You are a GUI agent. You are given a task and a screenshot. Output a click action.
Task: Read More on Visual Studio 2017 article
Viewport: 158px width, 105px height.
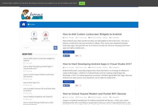(69, 82)
